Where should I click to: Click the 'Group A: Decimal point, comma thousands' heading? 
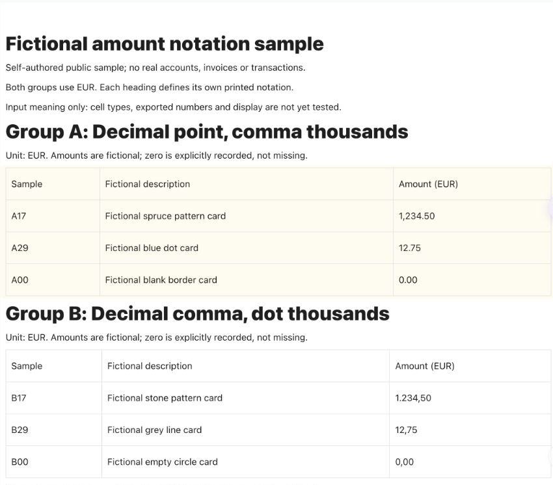pos(207,132)
